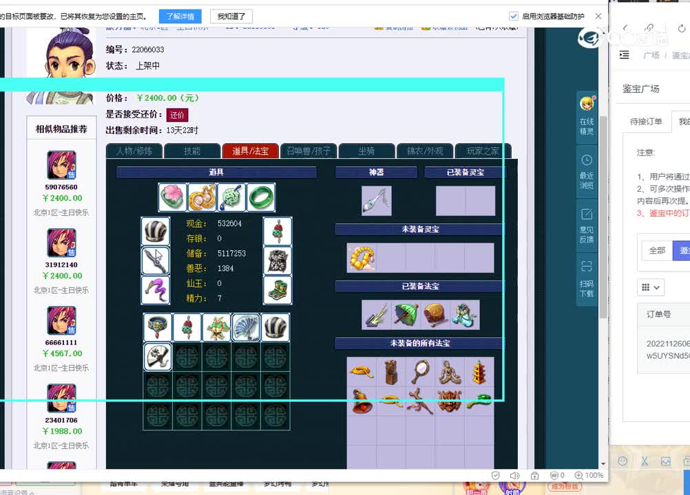Click the 我知道了 button
Screen dimensions: 690x495
(x=231, y=16)
